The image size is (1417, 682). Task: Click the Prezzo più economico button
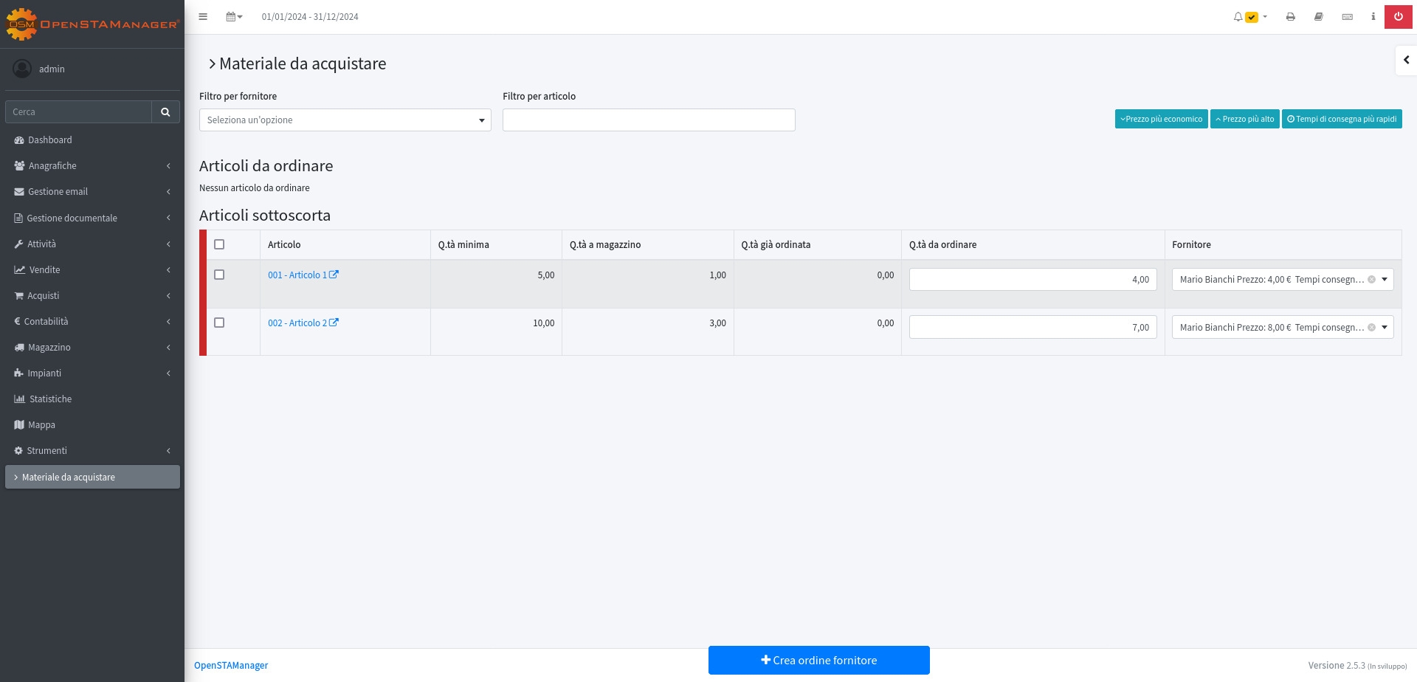1161,119
